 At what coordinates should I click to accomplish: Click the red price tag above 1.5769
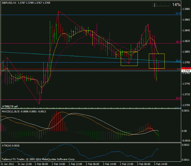tap(186, 68)
